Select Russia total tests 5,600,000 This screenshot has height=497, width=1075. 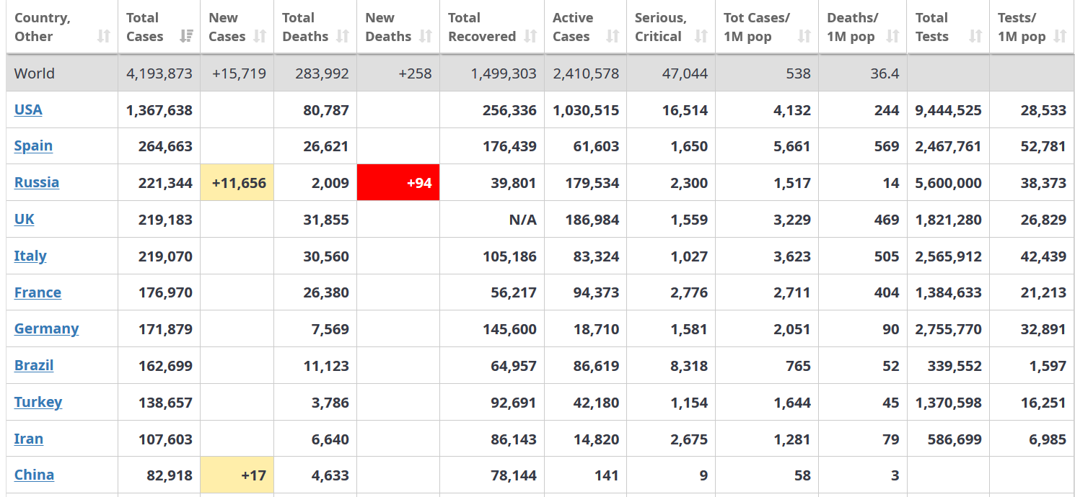click(948, 183)
